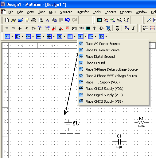Undo last action with blue arrow
Screen dimensions: 156x158
tap(68, 20)
